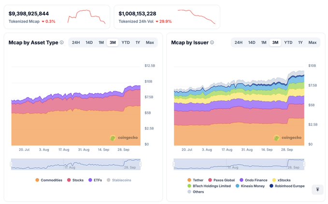Click the 29.9% change indicator
328x204 pixels.
(x=164, y=21)
